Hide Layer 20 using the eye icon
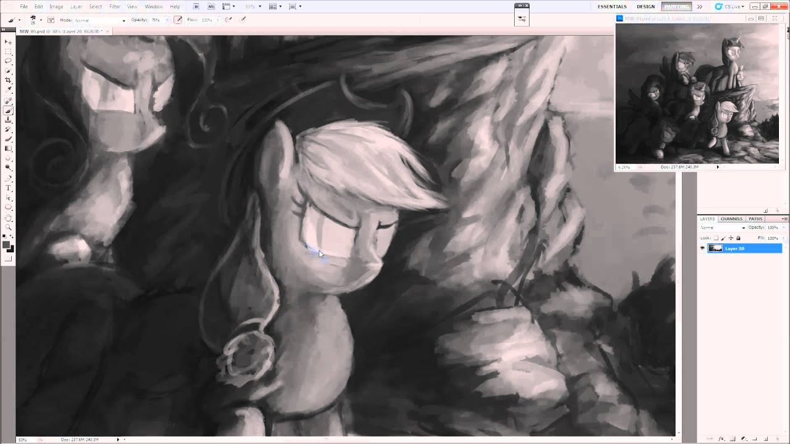The width and height of the screenshot is (790, 444). click(702, 249)
